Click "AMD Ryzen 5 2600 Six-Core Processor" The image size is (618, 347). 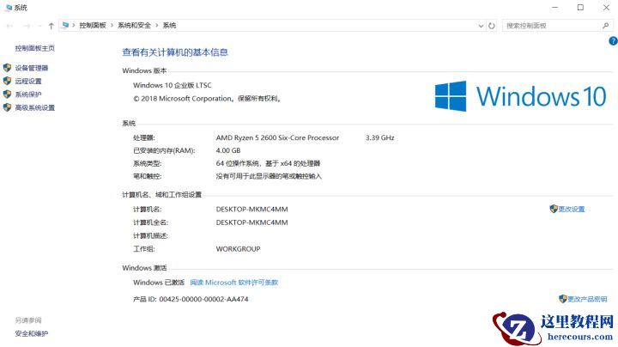[x=277, y=137]
